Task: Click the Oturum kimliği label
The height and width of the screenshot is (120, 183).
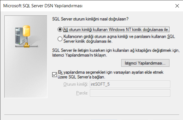Action: [x=76, y=84]
